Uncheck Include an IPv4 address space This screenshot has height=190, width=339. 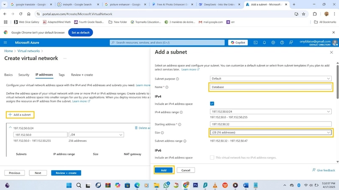coord(212,104)
